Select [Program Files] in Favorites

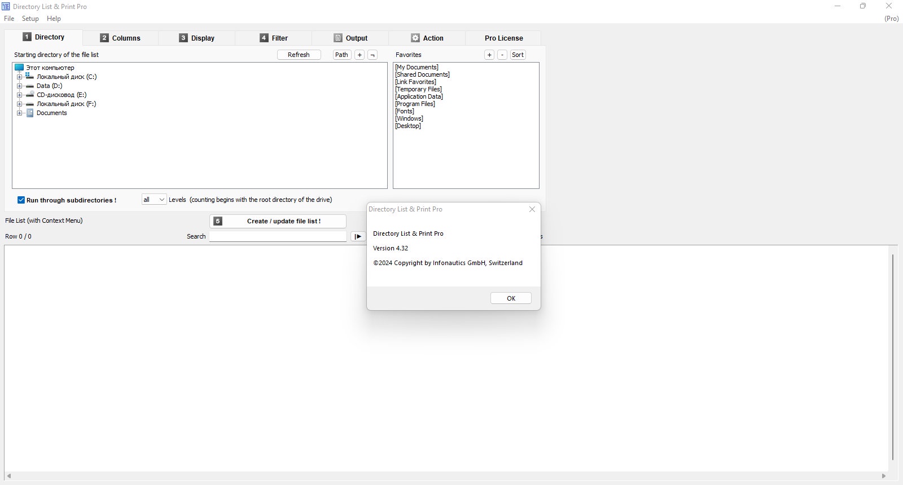pos(415,104)
